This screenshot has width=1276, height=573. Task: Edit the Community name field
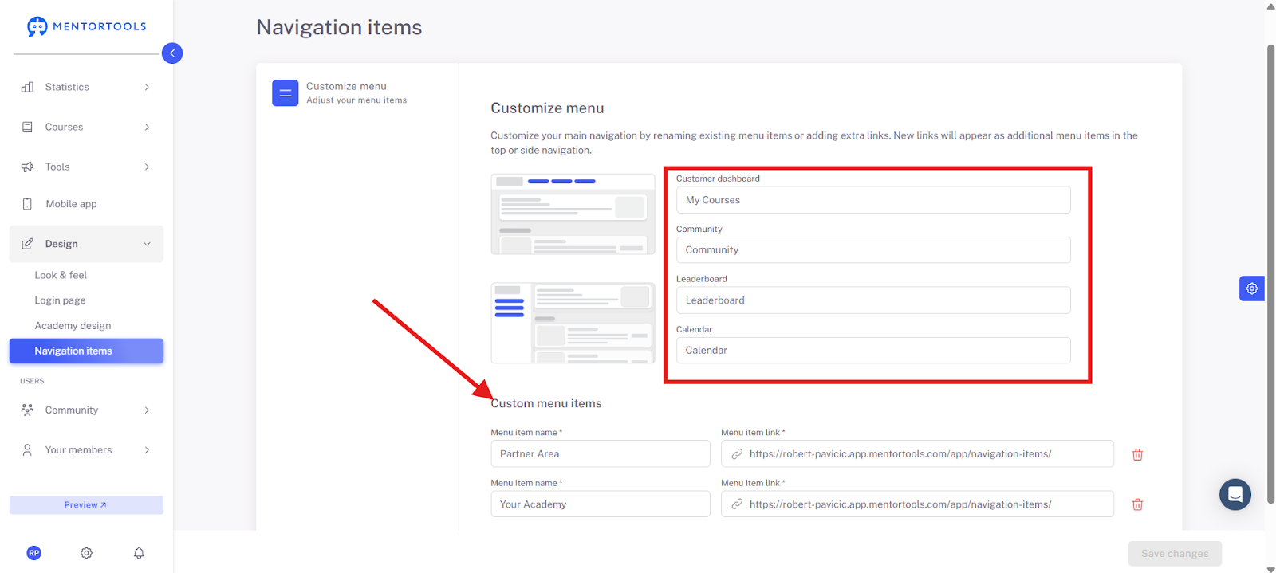(873, 250)
